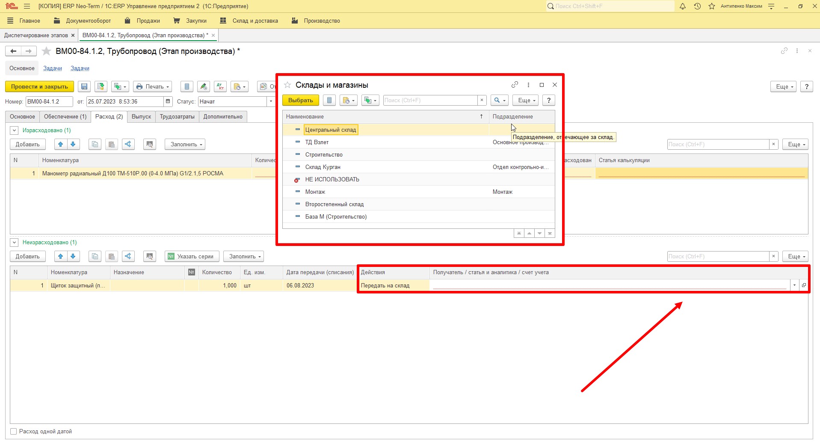Switch to Диспетчирование этапов tab
Viewport: 820px width, 444px height.
[x=36, y=35]
